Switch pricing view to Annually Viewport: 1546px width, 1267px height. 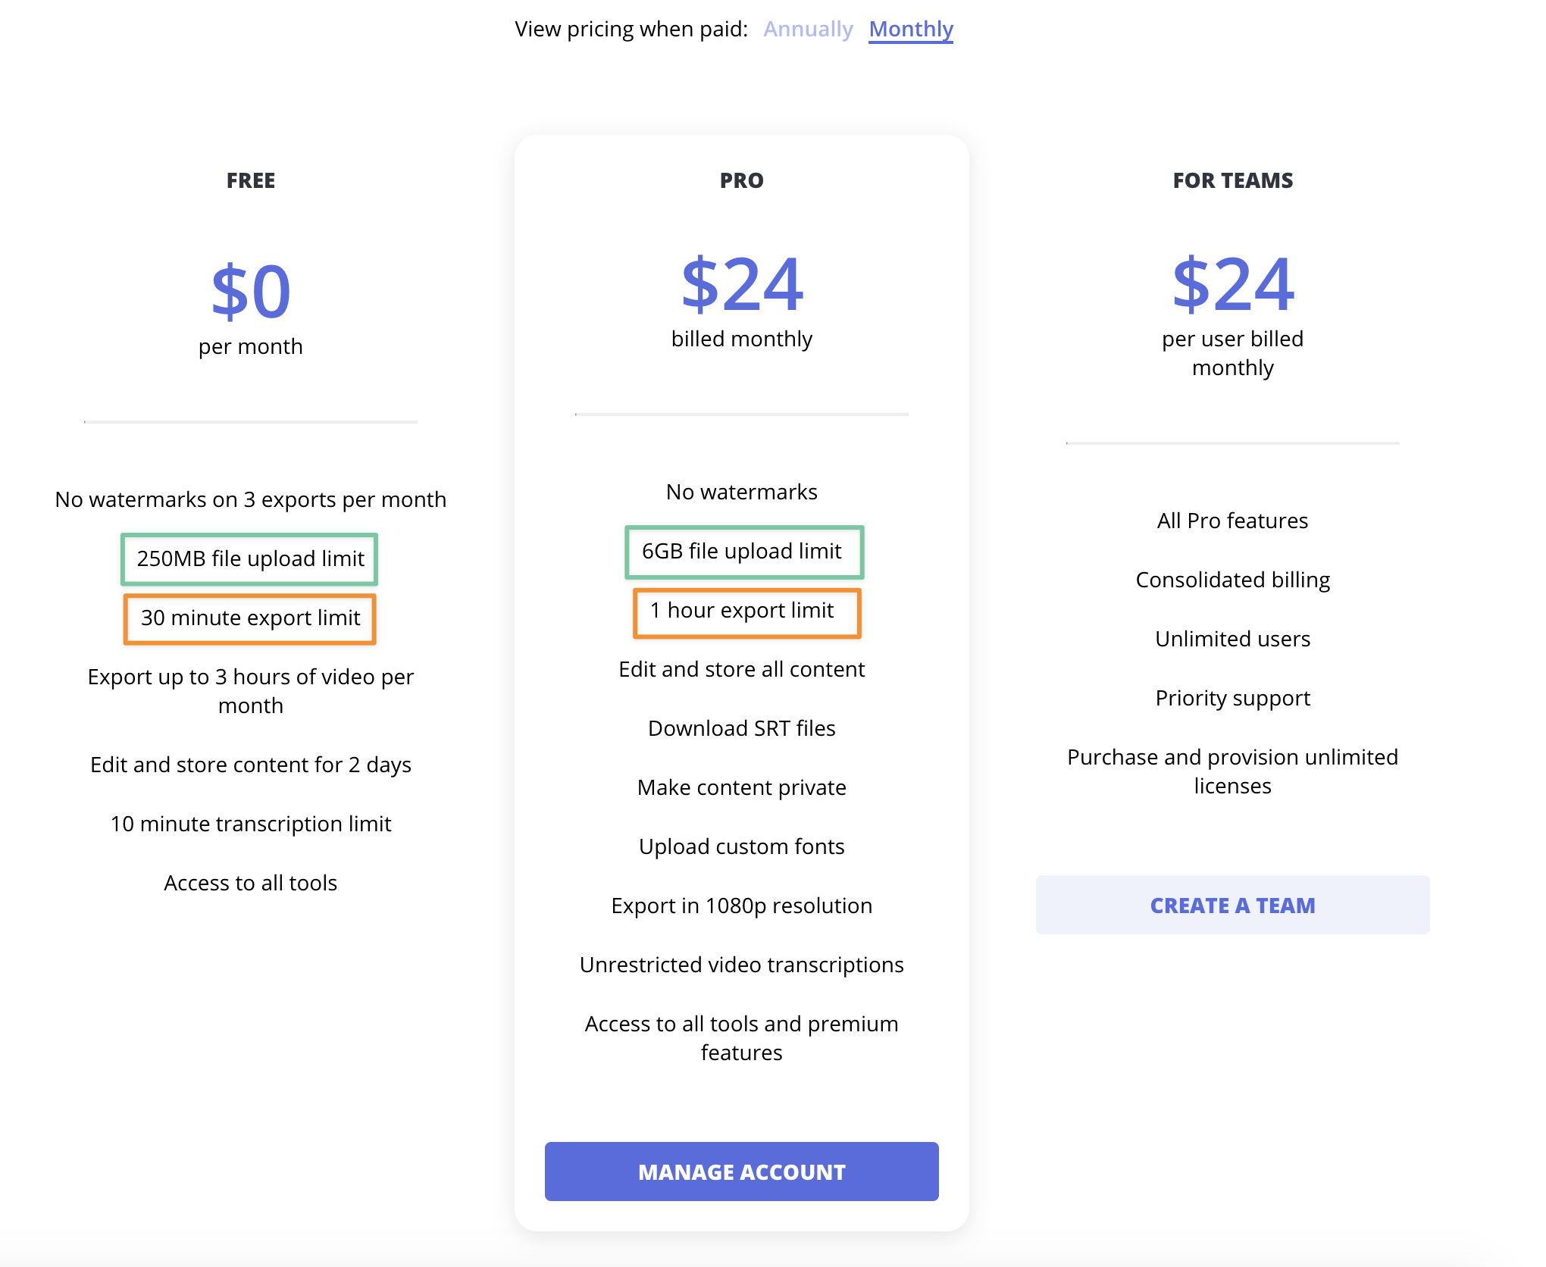[808, 29]
